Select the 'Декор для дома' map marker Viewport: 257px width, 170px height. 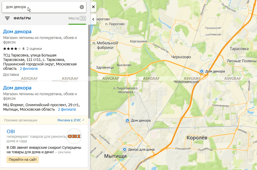click(x=125, y=149)
